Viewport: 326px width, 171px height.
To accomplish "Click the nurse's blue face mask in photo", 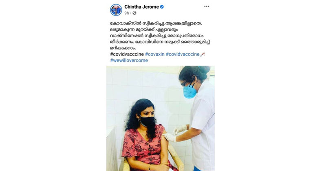I will click(x=189, y=92).
